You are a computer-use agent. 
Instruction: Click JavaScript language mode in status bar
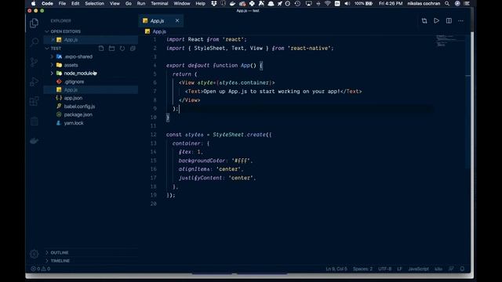coord(418,269)
